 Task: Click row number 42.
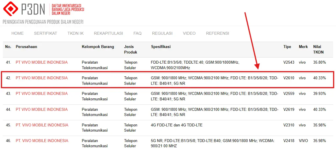coord(8,78)
